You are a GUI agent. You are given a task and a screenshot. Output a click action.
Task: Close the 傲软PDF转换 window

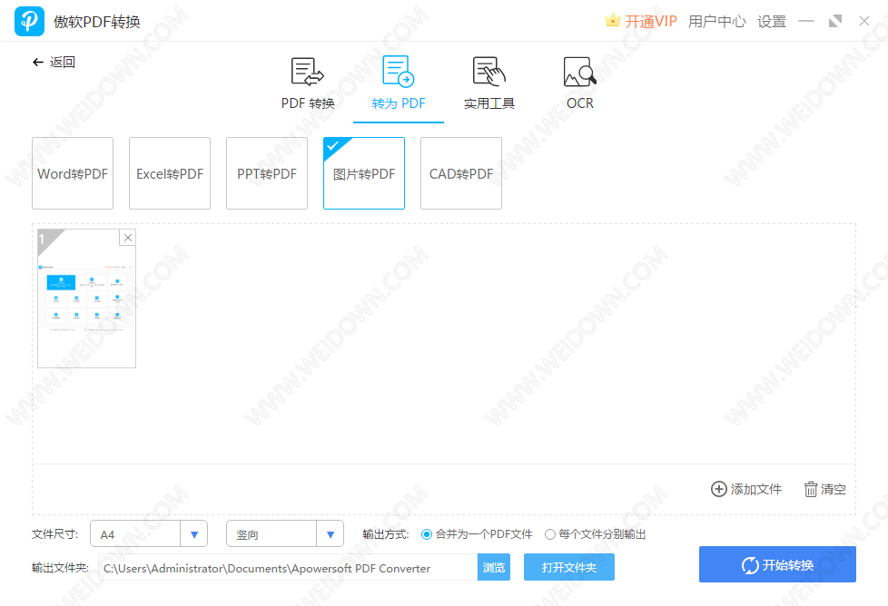tap(864, 22)
